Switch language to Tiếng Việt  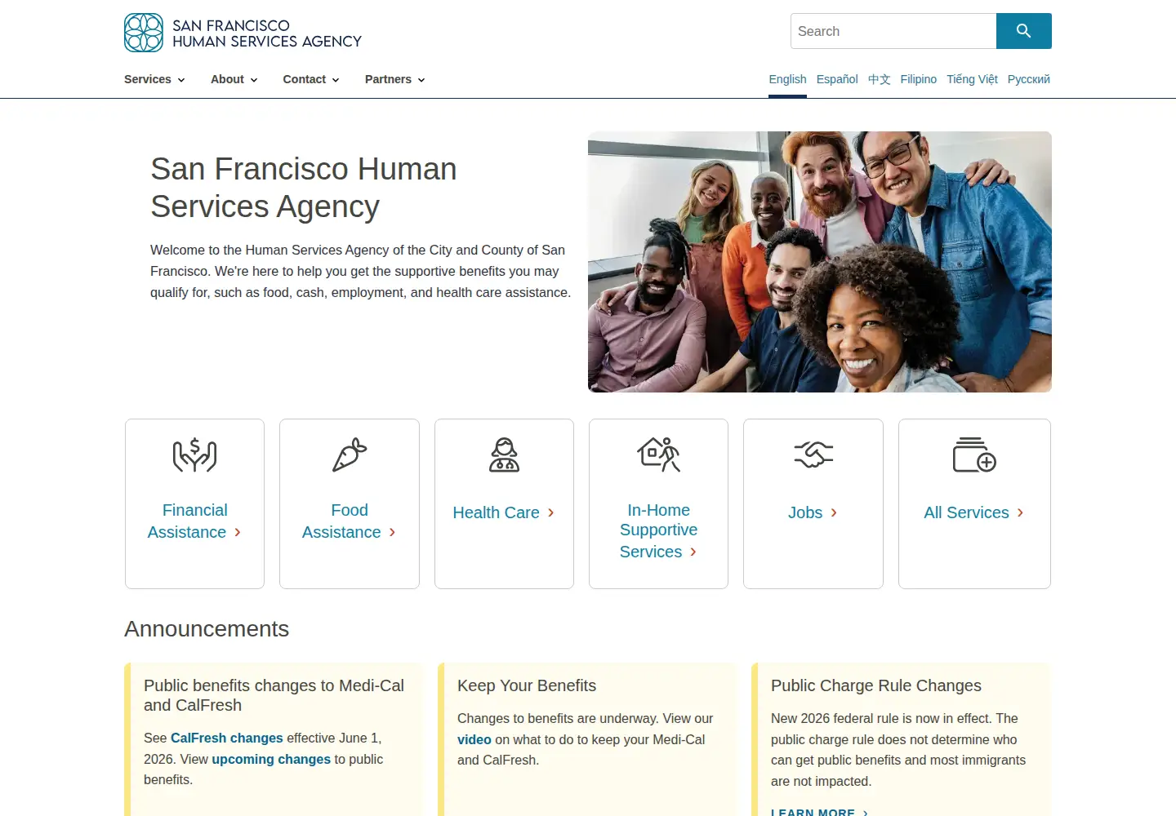pos(972,79)
